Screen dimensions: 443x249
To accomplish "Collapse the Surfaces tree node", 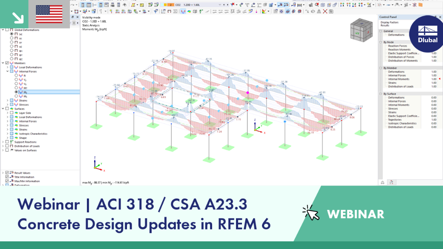I will 3,109.
